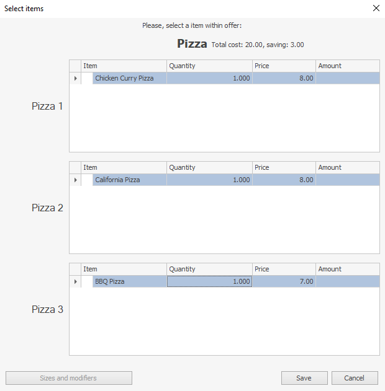Click row indicator arrow for BBQ Pizza
The height and width of the screenshot is (391, 385).
point(75,281)
